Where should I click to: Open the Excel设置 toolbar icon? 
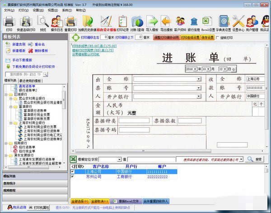(x=208, y=21)
